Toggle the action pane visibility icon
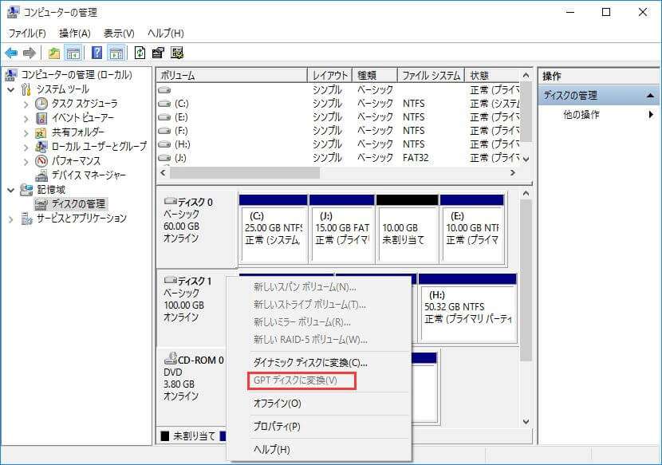 [x=117, y=53]
